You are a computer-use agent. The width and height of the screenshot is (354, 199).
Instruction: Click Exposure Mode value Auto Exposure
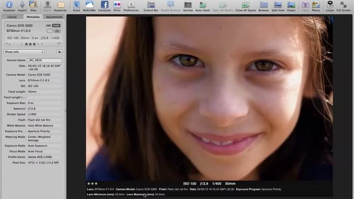coord(44,146)
